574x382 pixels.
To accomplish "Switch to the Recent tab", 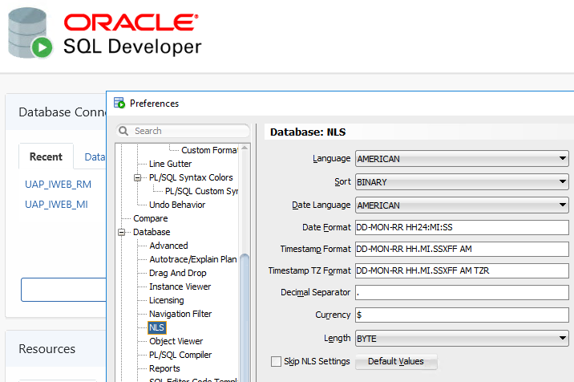I will point(46,156).
